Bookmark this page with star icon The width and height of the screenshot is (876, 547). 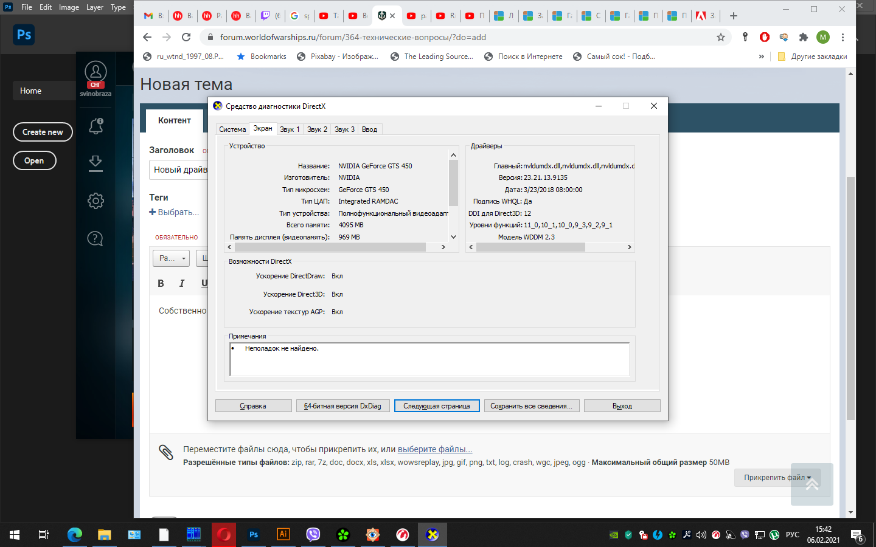pyautogui.click(x=721, y=37)
